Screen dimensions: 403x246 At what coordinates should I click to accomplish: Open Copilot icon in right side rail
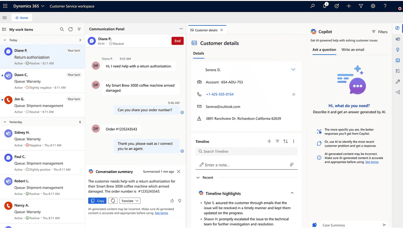click(x=397, y=28)
